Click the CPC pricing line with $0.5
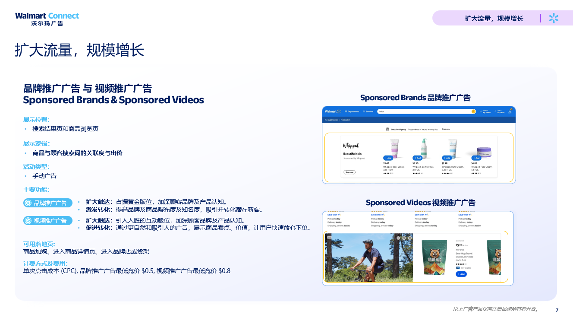 [x=127, y=271]
